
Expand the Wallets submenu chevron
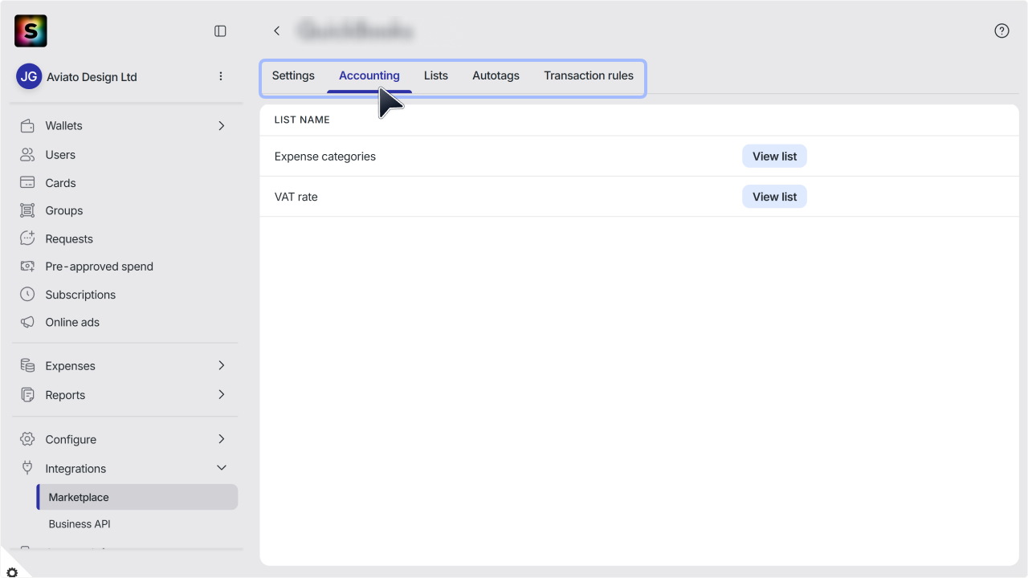[x=222, y=126]
